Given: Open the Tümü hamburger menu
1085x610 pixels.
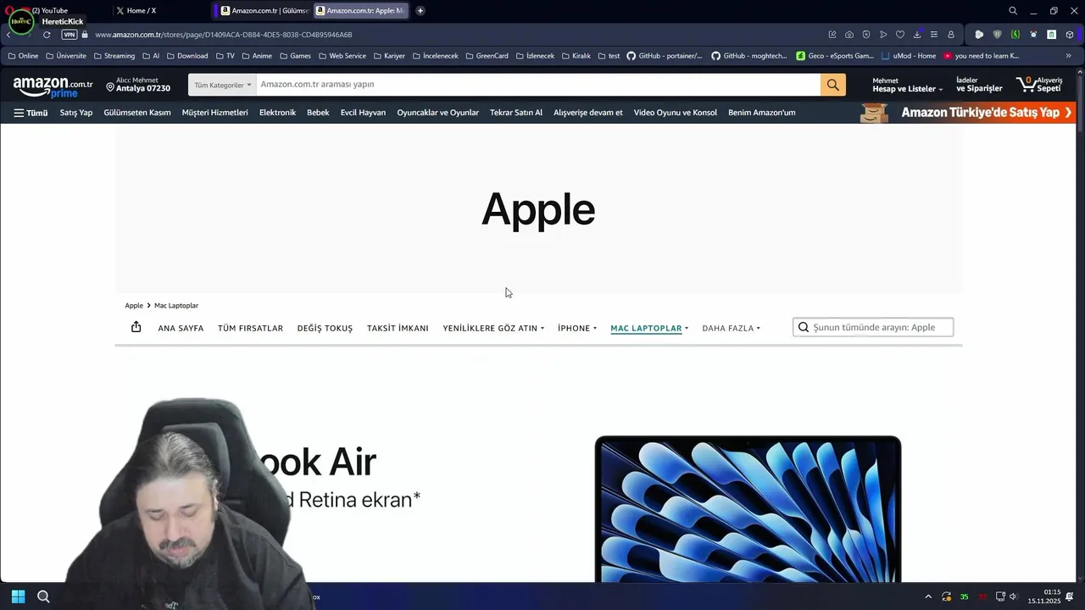Looking at the screenshot, I should (31, 113).
